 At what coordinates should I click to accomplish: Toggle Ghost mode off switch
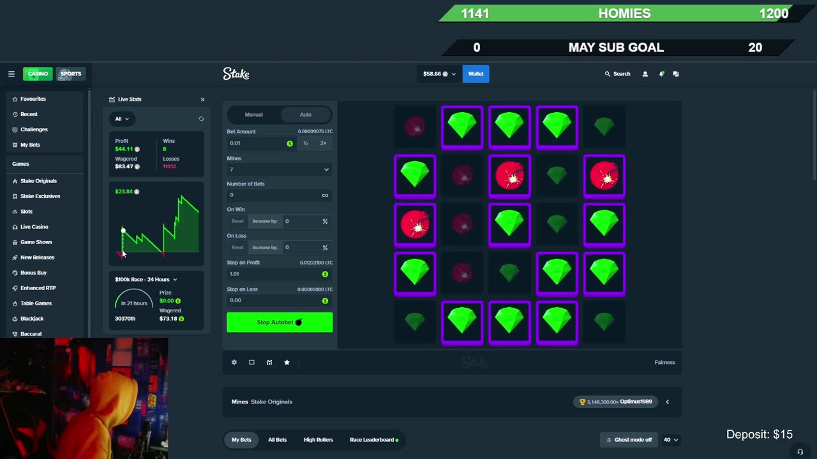tap(629, 440)
